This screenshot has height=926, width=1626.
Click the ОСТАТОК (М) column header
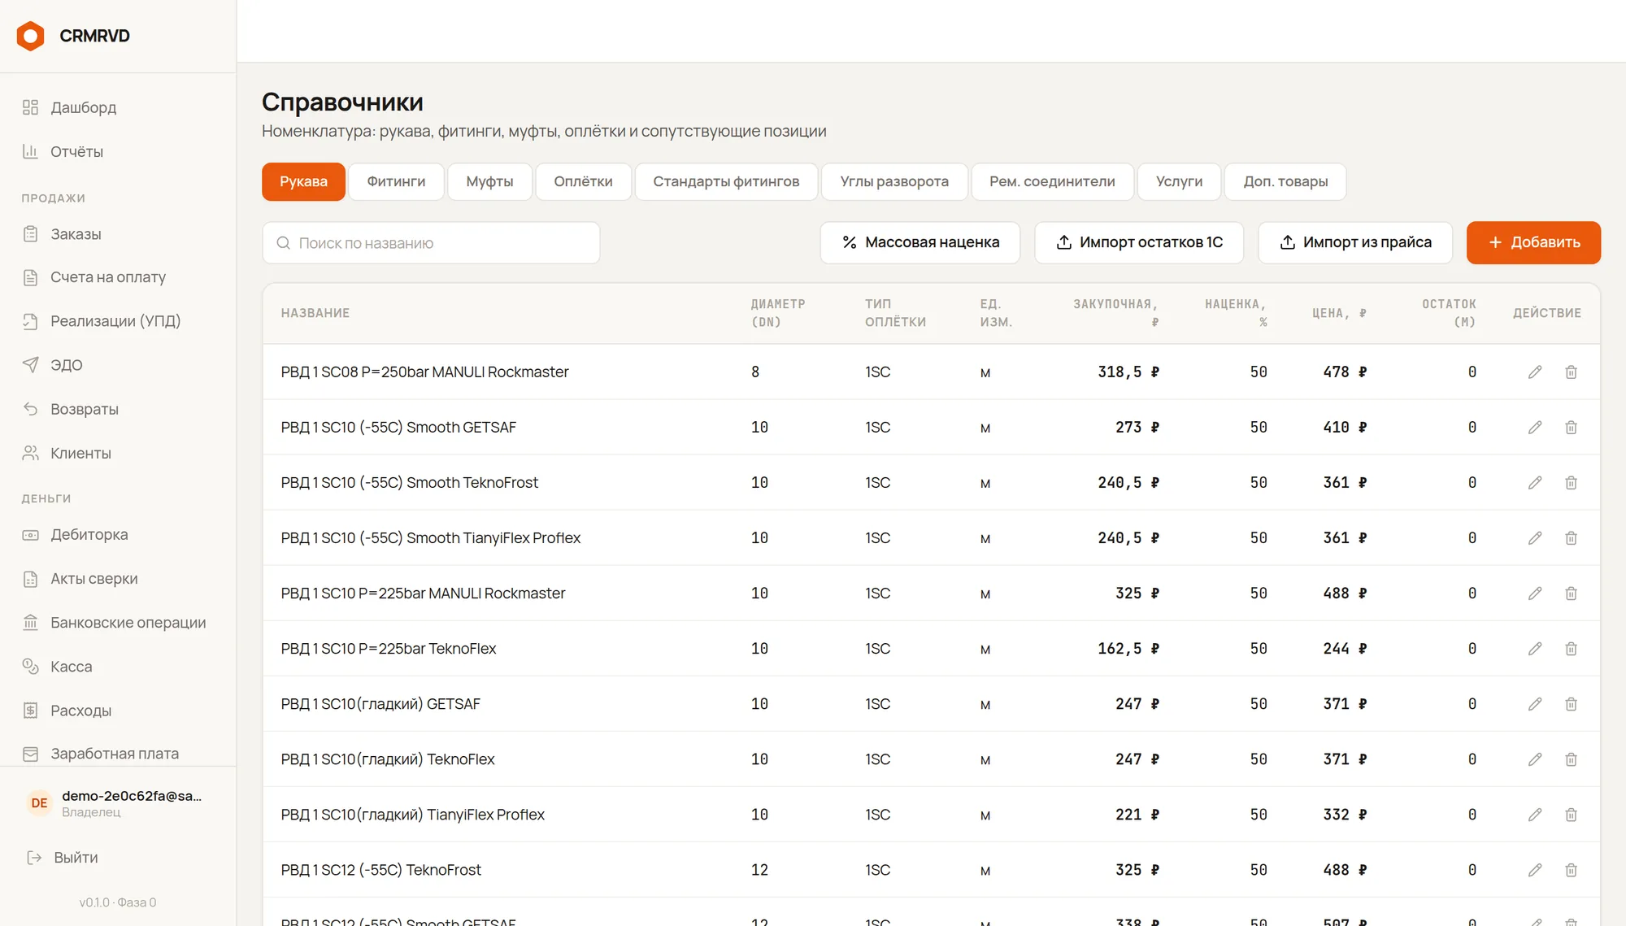[x=1449, y=313]
